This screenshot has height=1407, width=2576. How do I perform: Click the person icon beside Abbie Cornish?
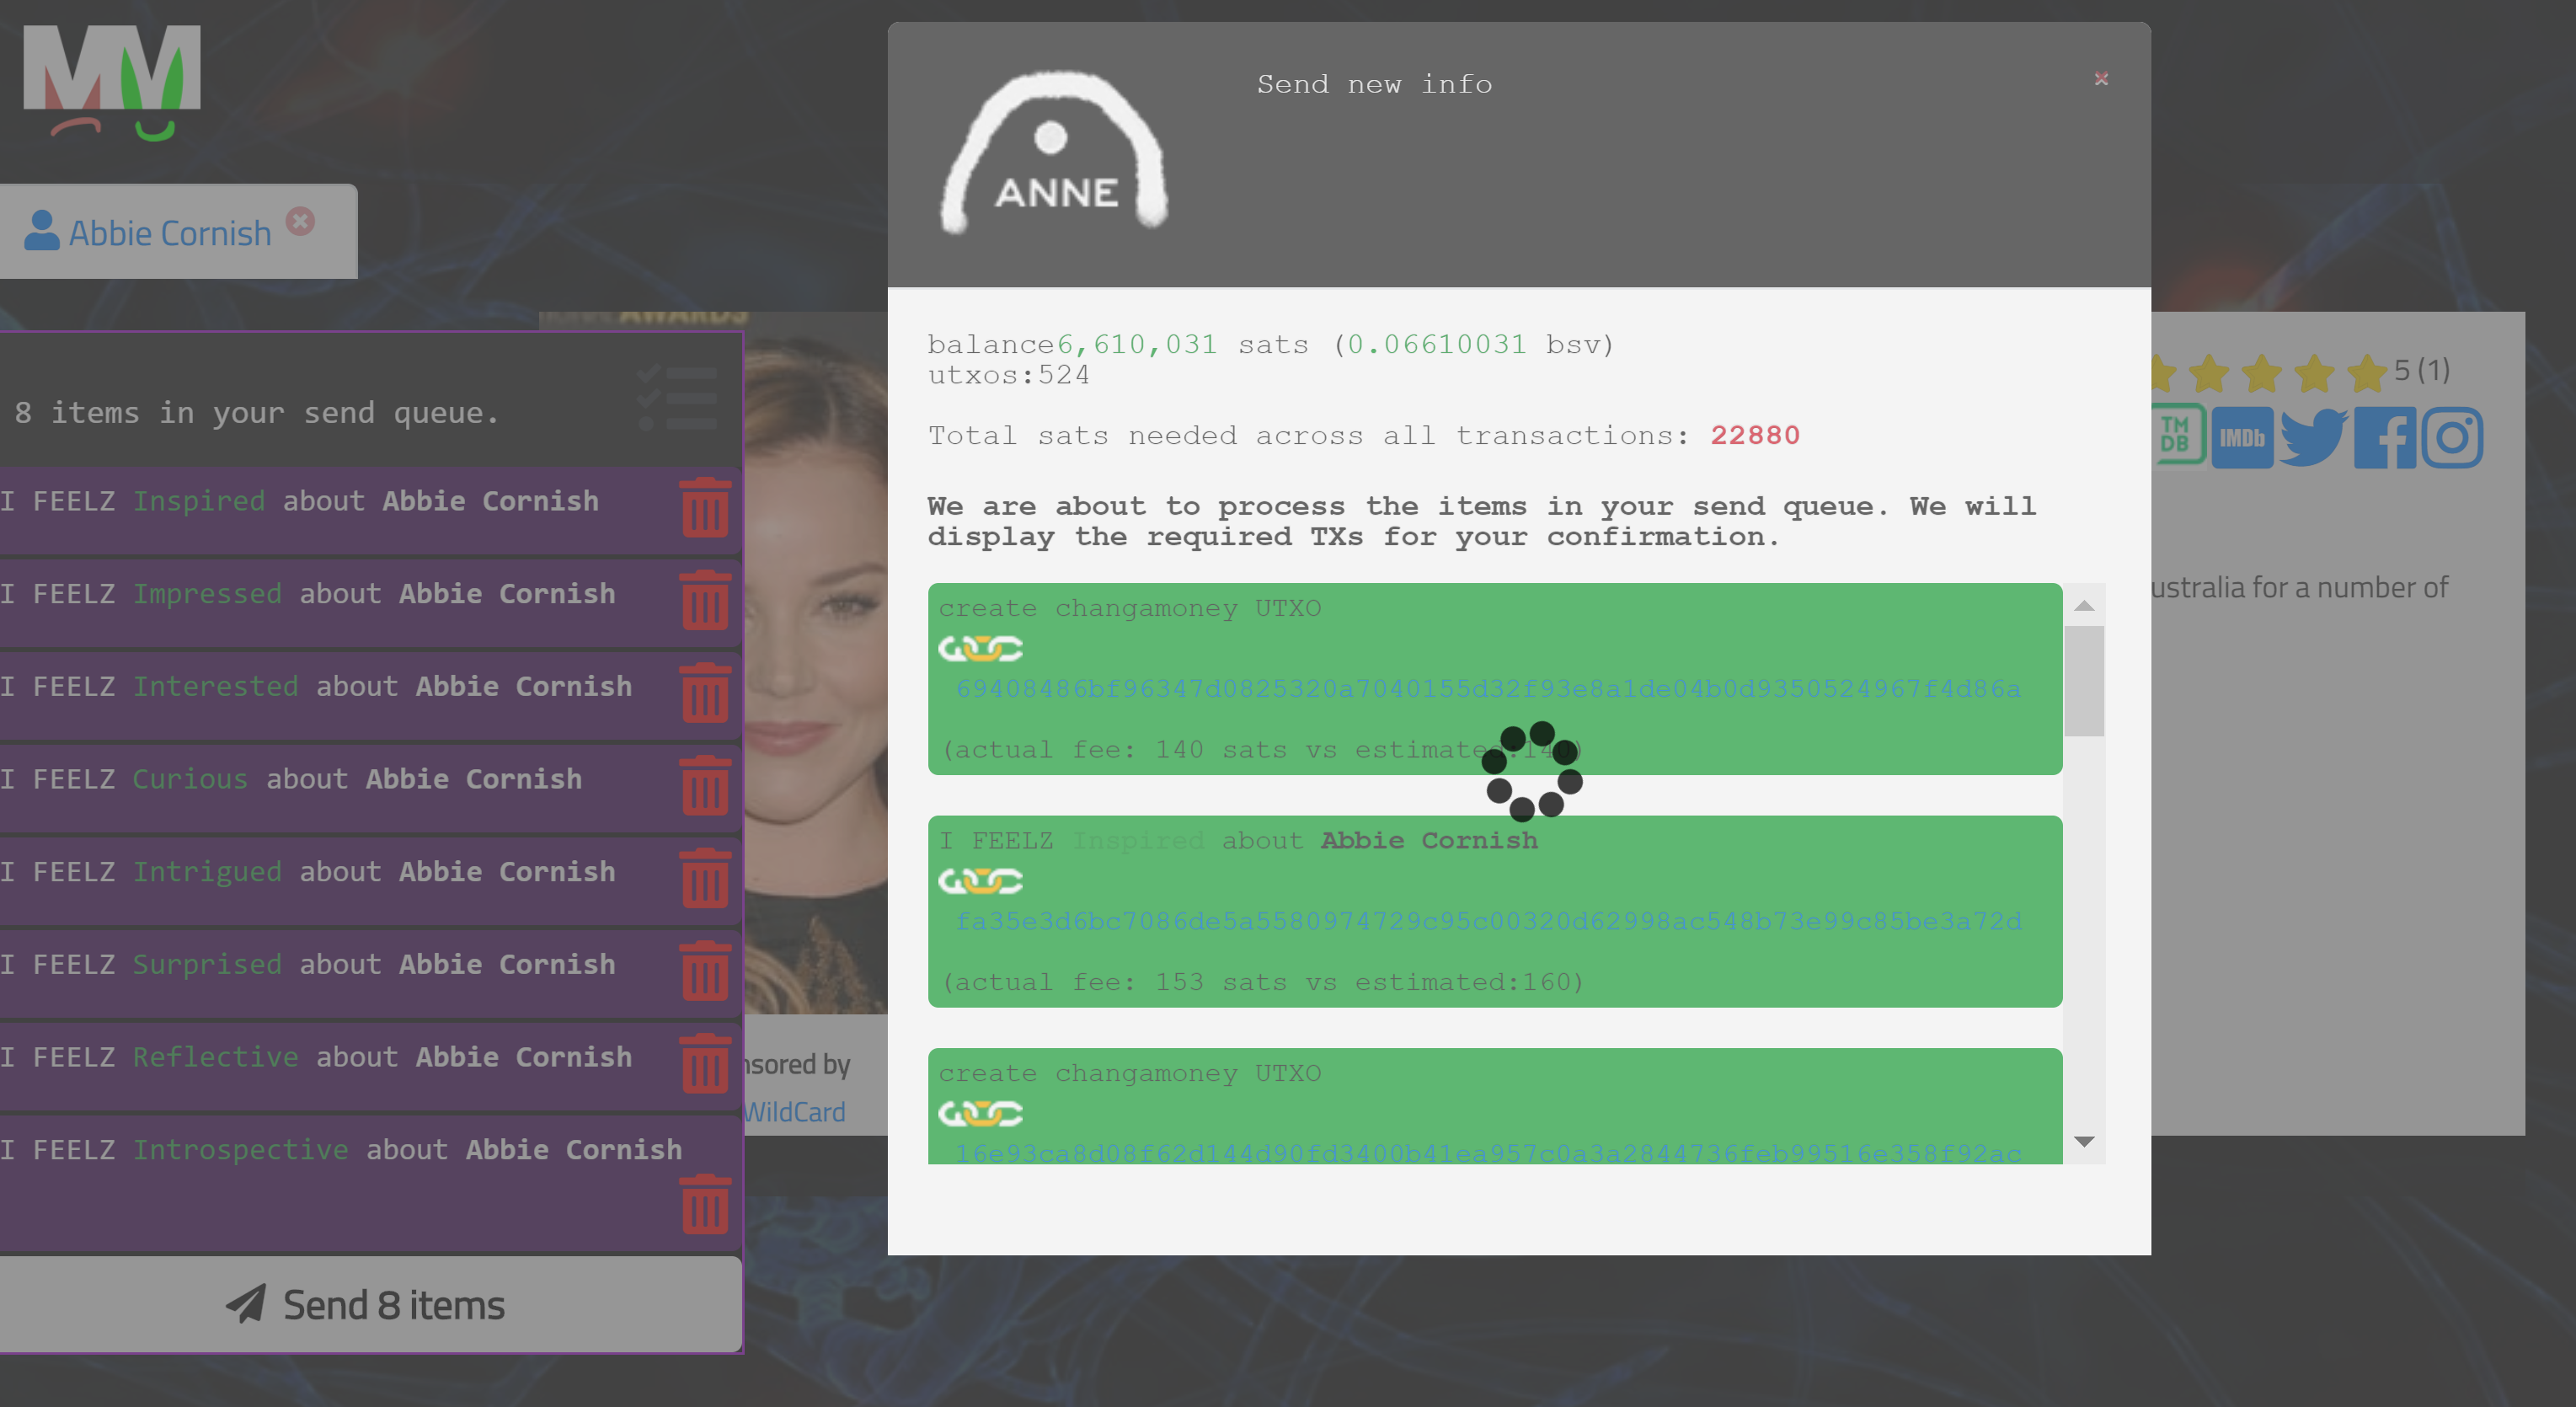(41, 230)
